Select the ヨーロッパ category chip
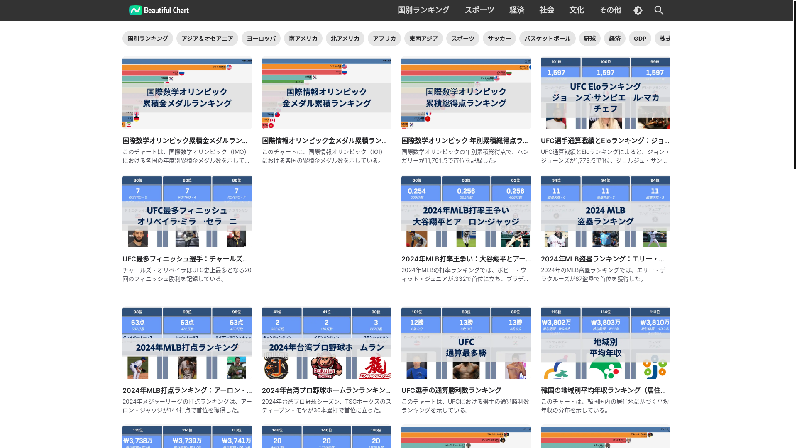The image size is (797, 448). click(x=261, y=39)
